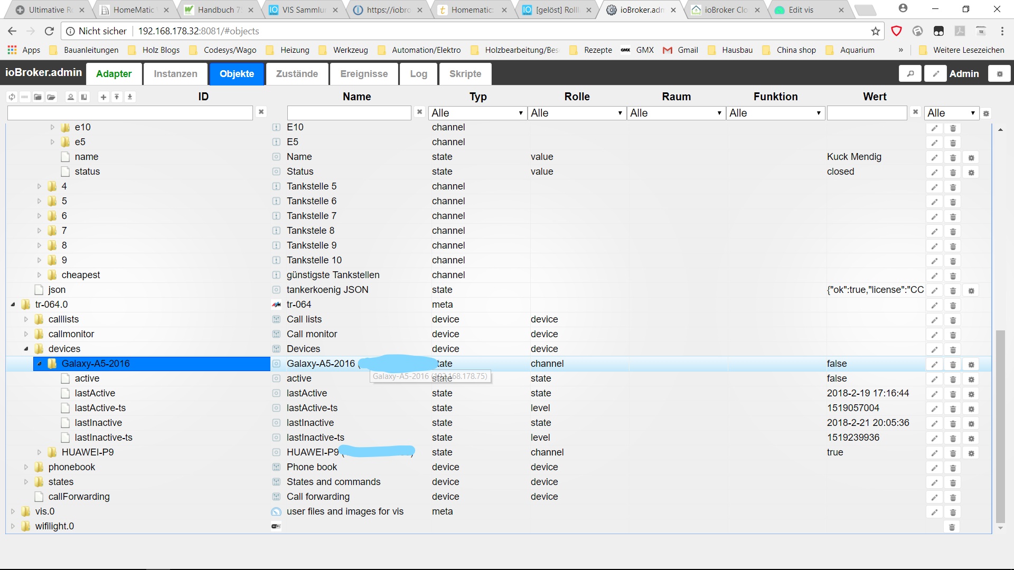Click the plus icon to add object
This screenshot has height=570, width=1014.
pos(104,97)
